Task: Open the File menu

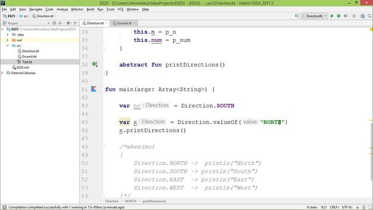Action: click(4, 9)
